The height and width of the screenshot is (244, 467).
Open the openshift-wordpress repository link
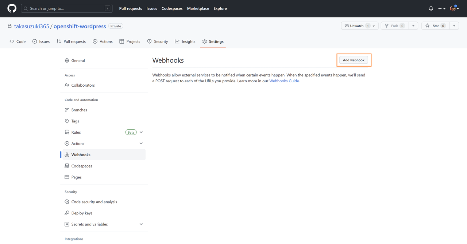[x=80, y=26]
